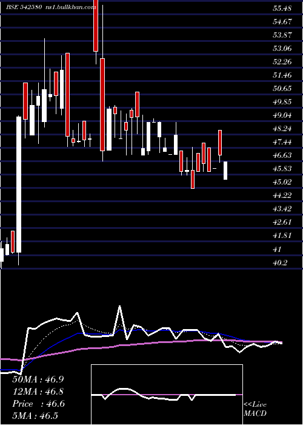Click the 51.46 price axis label
Viewport: 303px width, 425px height.
282,75
